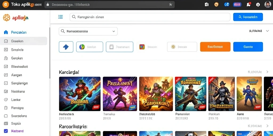Viewport: 273px width, 136px height.
Task: Open the user profile avatar
Action: point(268,5)
